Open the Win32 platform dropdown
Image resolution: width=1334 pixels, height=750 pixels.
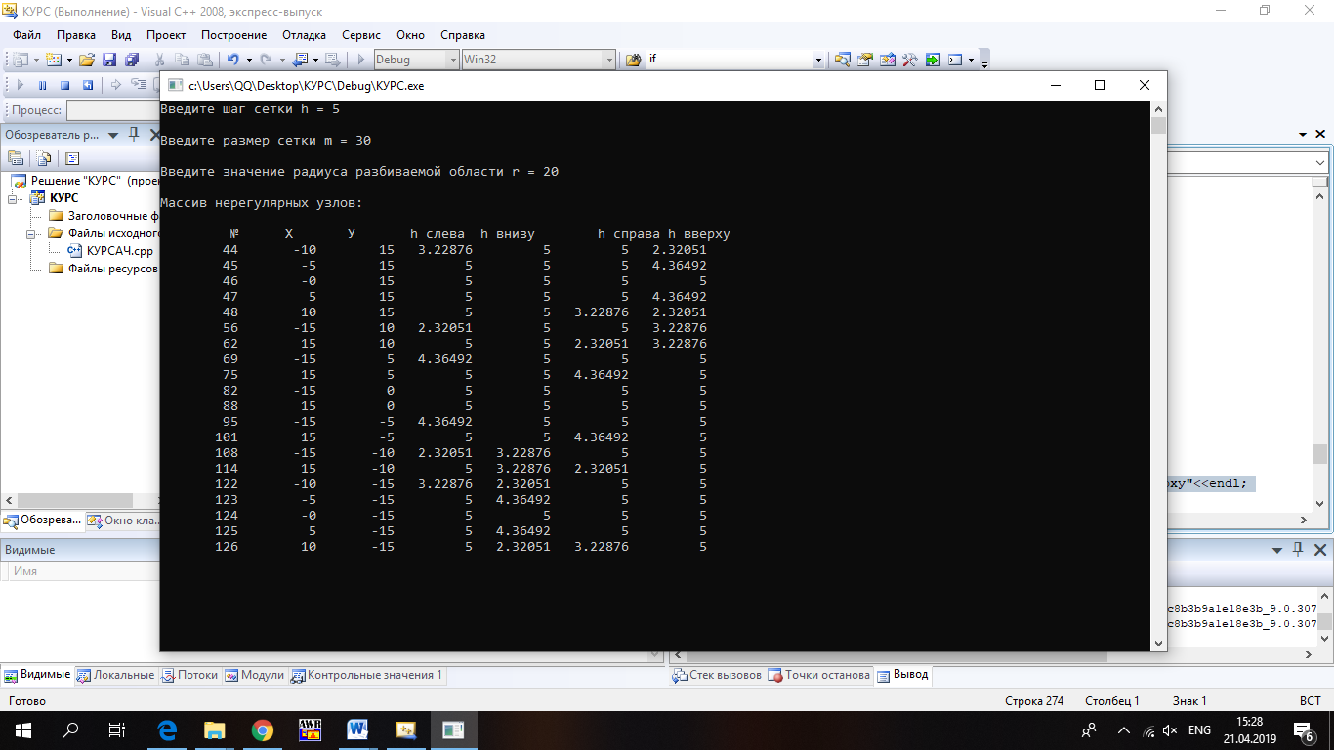(x=608, y=60)
